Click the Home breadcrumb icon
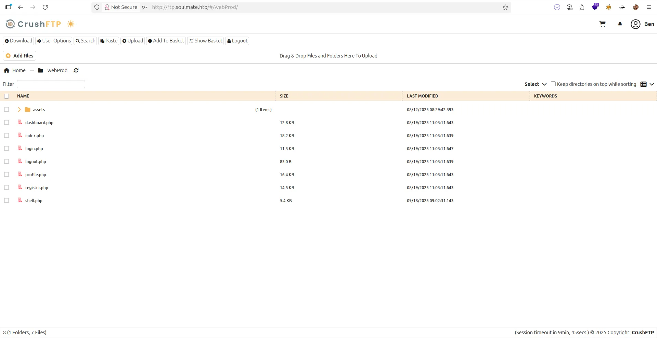This screenshot has height=338, width=657. click(x=7, y=70)
